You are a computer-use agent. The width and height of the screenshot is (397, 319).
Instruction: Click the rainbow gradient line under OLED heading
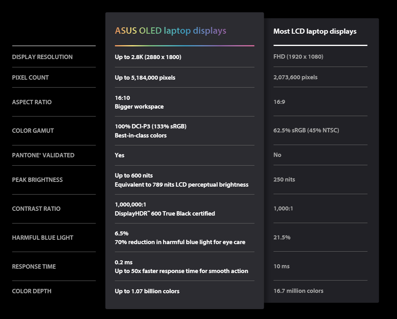[x=184, y=46]
